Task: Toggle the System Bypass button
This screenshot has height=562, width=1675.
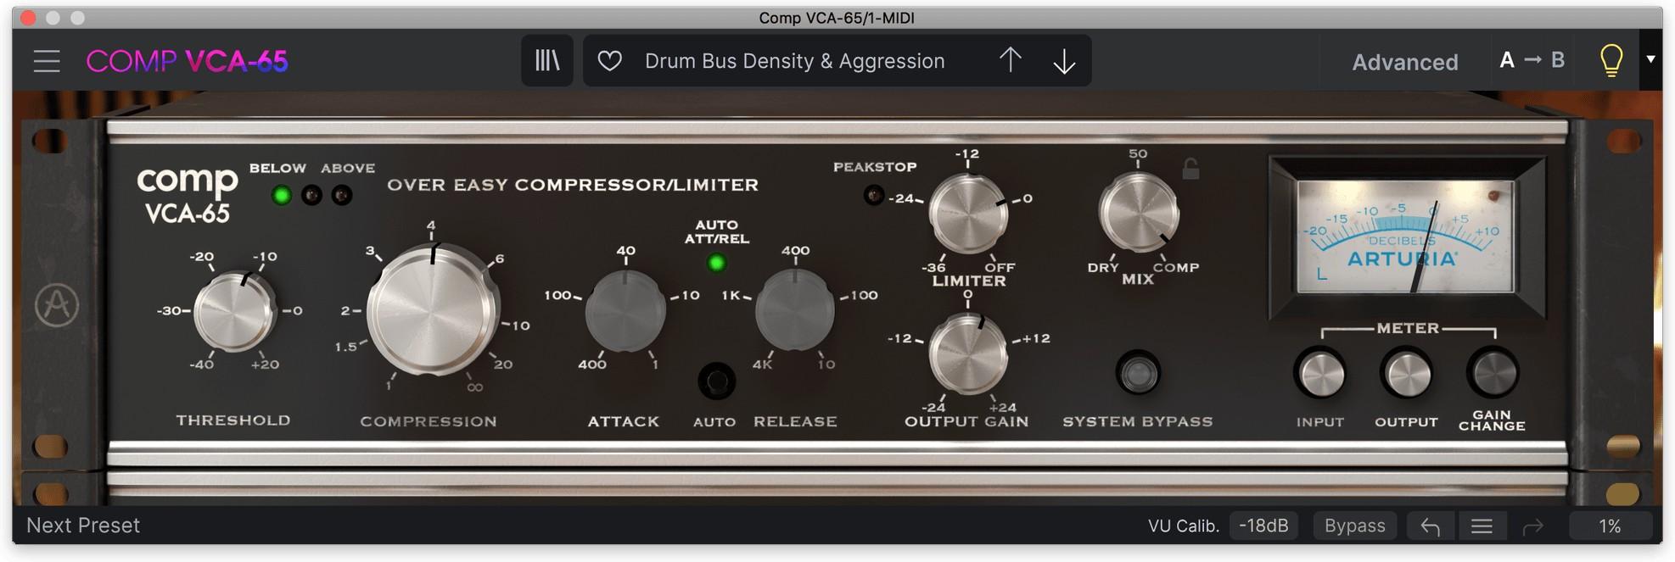Action: pos(1138,373)
